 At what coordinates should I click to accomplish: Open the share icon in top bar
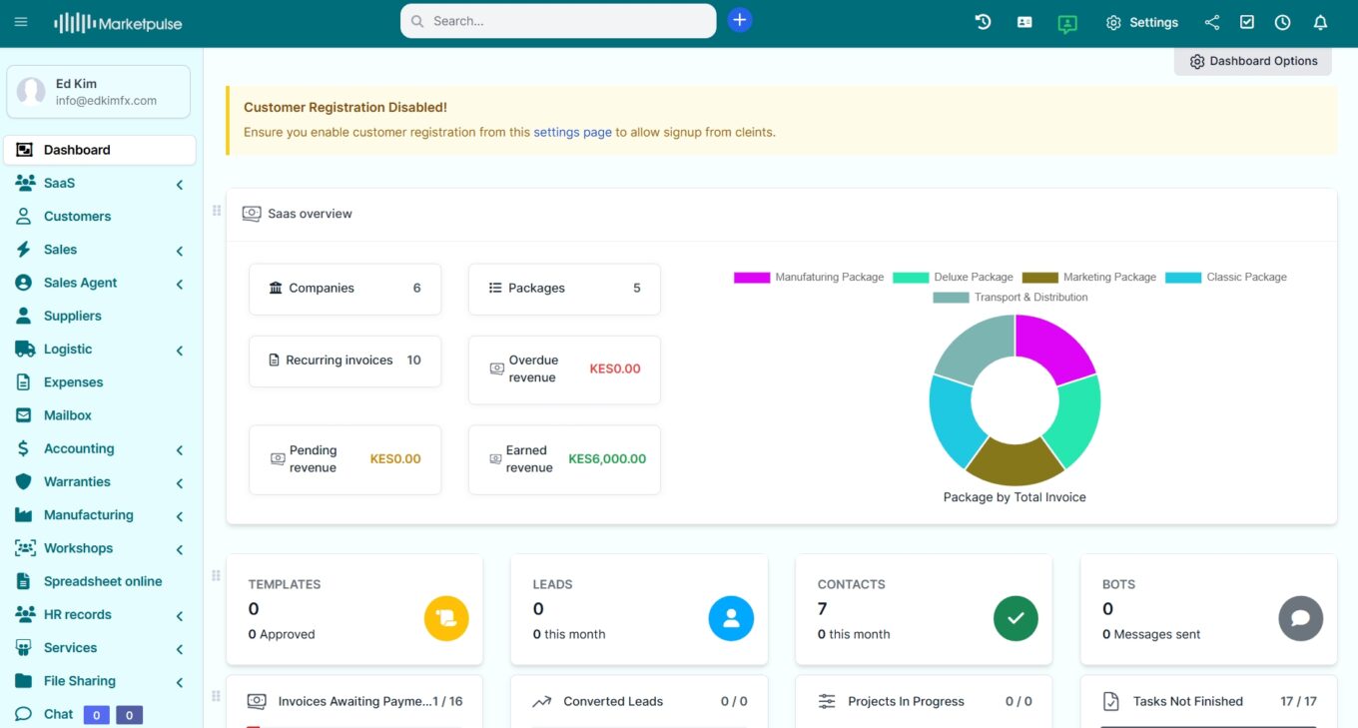[x=1211, y=22]
